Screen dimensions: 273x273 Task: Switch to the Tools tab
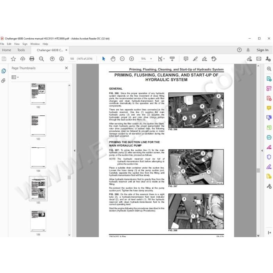[x=21, y=50]
